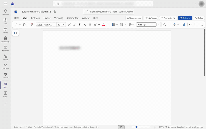Adjust the zoom slider handle
Viewport: 206px width, 129px height.
pyautogui.click(x=136, y=127)
